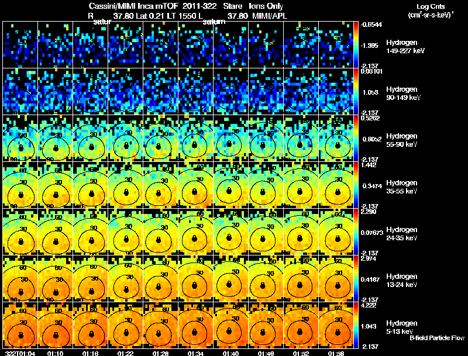
Task: Select the 13-24 keV image at 01:46
Action: tap(266, 278)
